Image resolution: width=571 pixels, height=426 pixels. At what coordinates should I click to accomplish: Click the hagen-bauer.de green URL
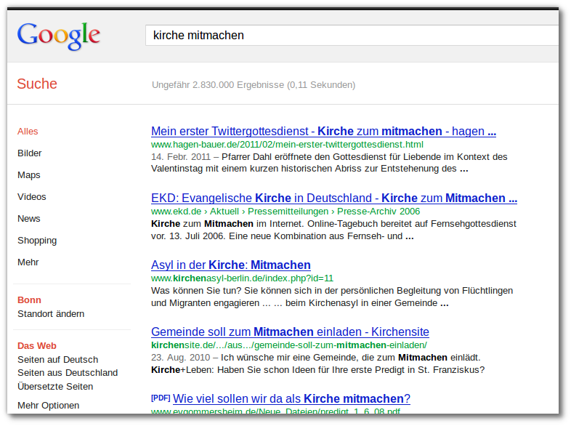click(x=288, y=145)
